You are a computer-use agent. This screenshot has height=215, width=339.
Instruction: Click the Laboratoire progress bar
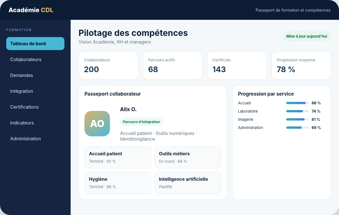pyautogui.click(x=297, y=111)
